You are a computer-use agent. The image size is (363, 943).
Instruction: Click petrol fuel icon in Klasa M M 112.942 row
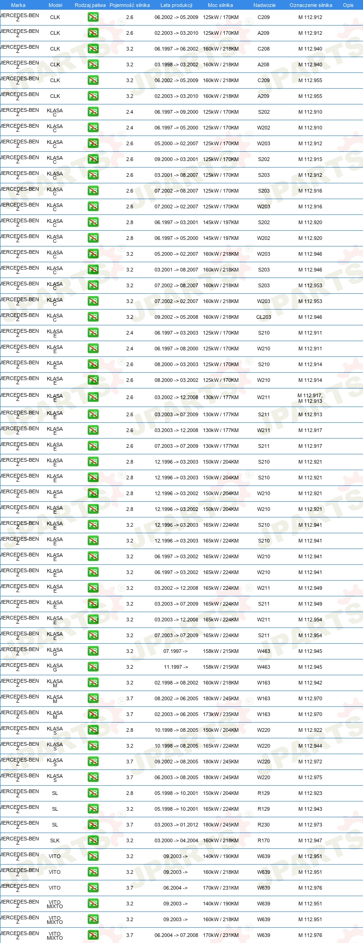click(93, 683)
